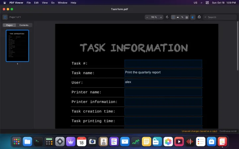
Task: Click the User field containing alex
Action: (163, 83)
